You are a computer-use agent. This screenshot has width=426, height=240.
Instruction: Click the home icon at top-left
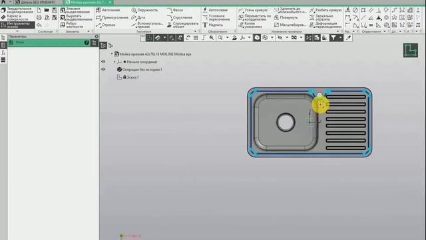[x=3, y=2]
